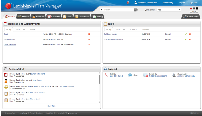Click the user profile icon beside Welcome

pyautogui.click(x=135, y=3)
